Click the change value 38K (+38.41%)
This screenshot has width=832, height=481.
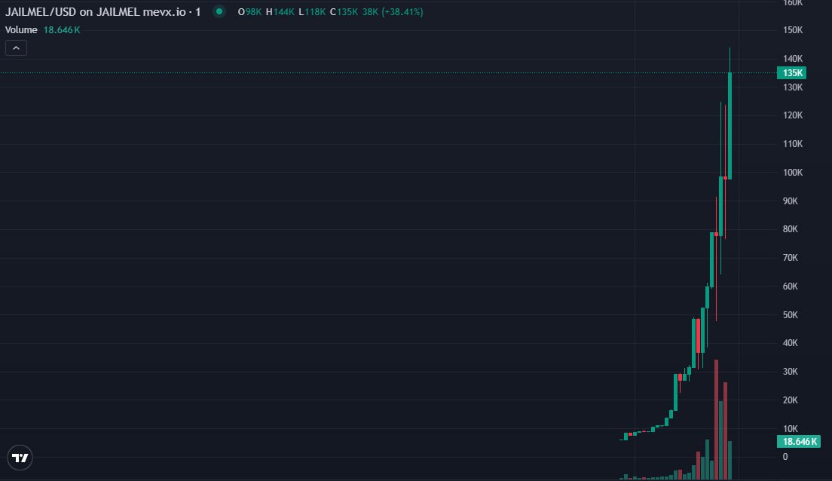point(393,11)
